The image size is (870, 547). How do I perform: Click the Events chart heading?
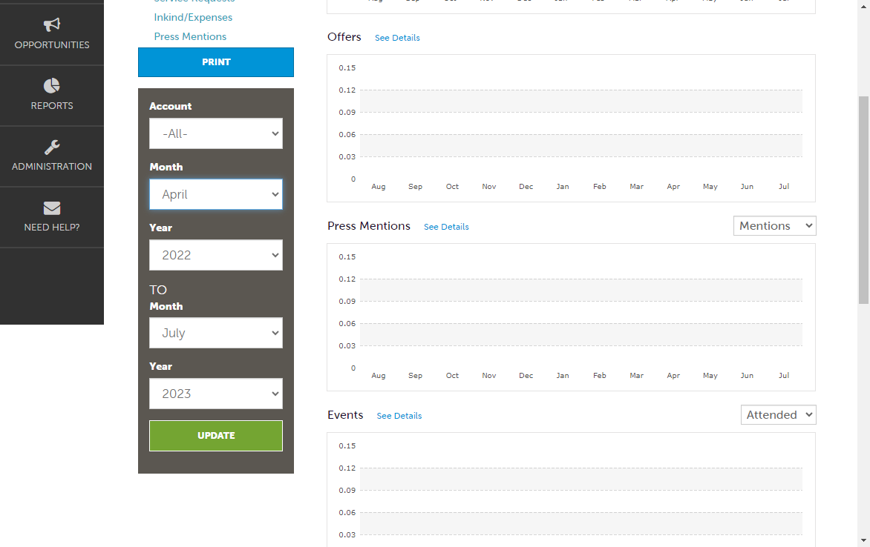345,414
